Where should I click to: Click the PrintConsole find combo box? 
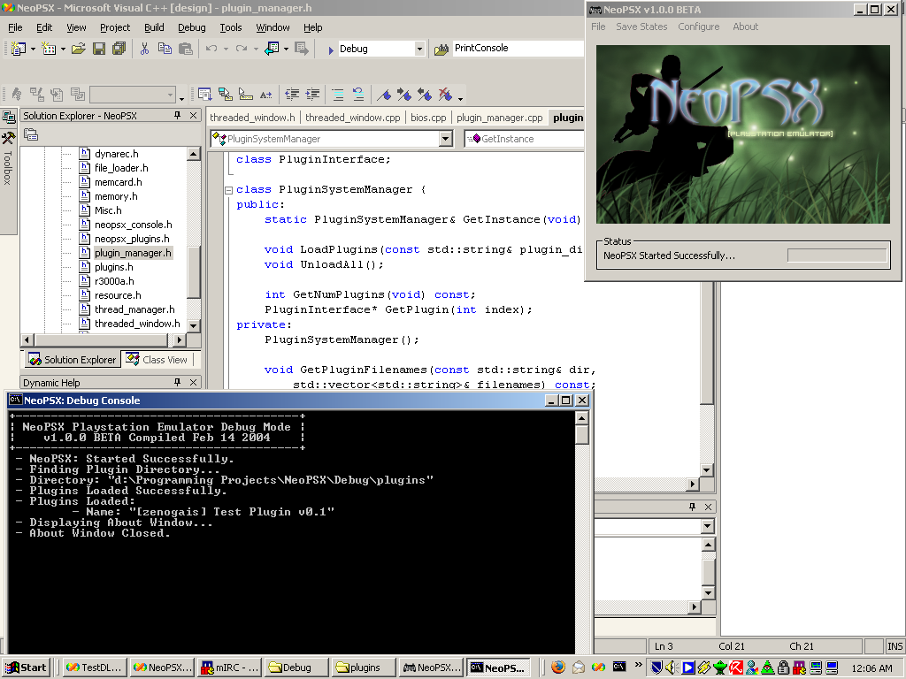518,49
